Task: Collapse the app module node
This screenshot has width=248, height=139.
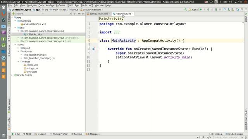Action: pyautogui.click(x=12, y=17)
